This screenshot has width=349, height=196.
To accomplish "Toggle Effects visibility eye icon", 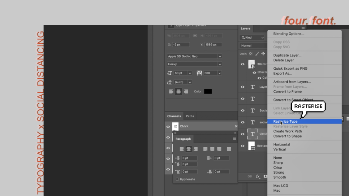I will pyautogui.click(x=254, y=73).
